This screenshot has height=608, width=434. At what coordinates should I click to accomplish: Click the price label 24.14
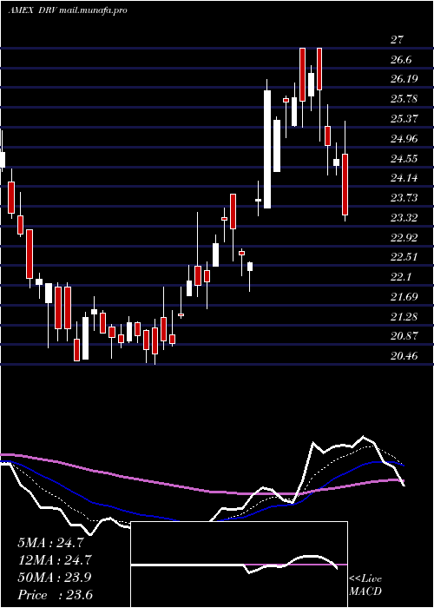coord(404,178)
